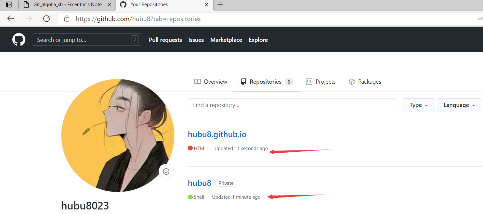Open the private hubu8 repository link
483x214 pixels.
pos(199,183)
